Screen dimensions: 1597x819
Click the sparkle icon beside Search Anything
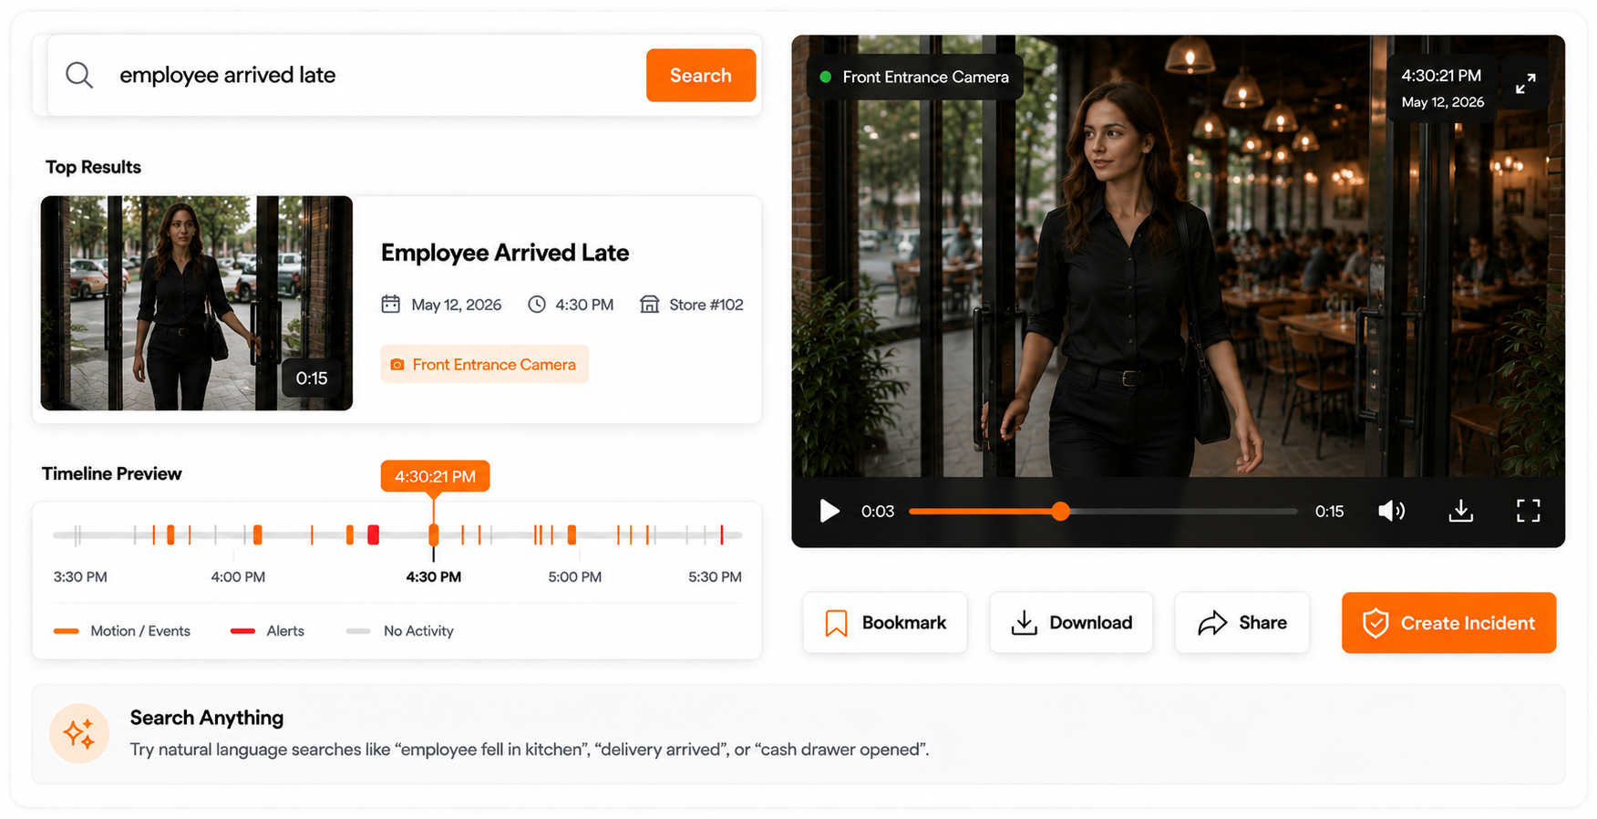point(79,733)
